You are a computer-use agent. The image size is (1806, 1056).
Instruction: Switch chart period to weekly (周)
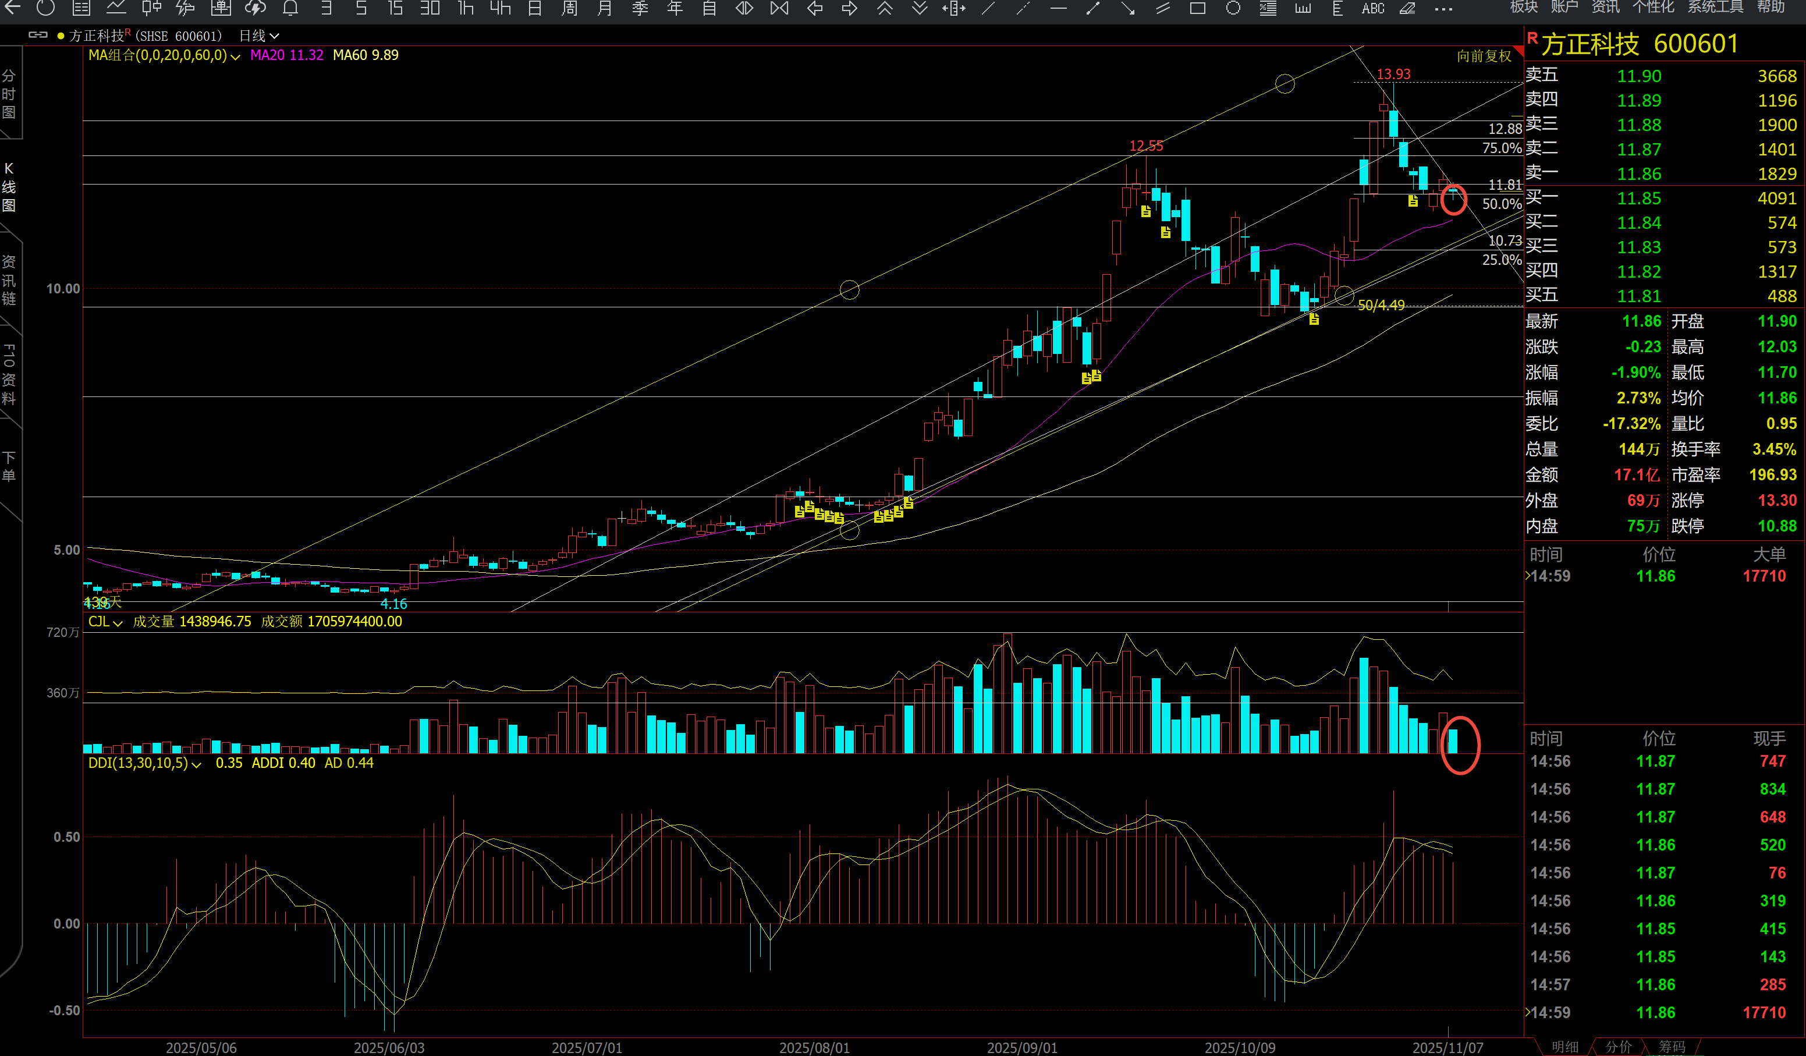point(570,9)
